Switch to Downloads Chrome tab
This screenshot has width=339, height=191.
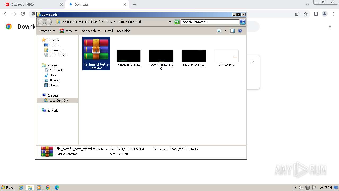point(96,5)
